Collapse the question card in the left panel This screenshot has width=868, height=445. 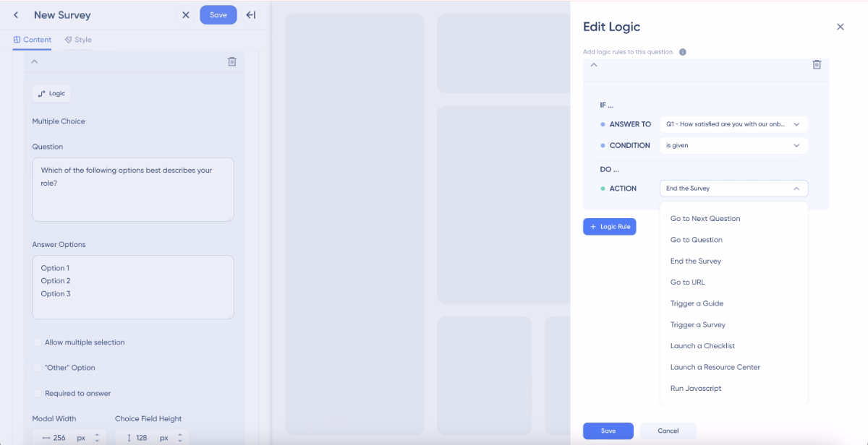click(x=34, y=62)
